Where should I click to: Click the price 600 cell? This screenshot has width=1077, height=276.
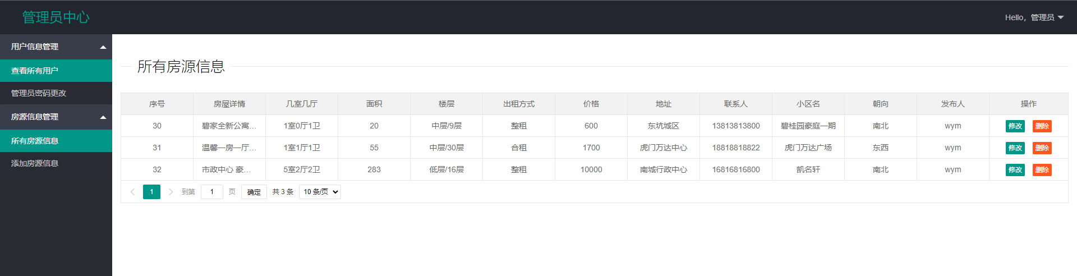[x=591, y=126]
